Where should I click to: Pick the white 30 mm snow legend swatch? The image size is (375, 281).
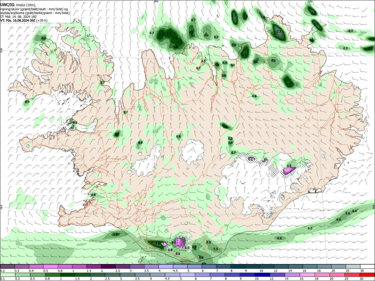click(x=367, y=267)
